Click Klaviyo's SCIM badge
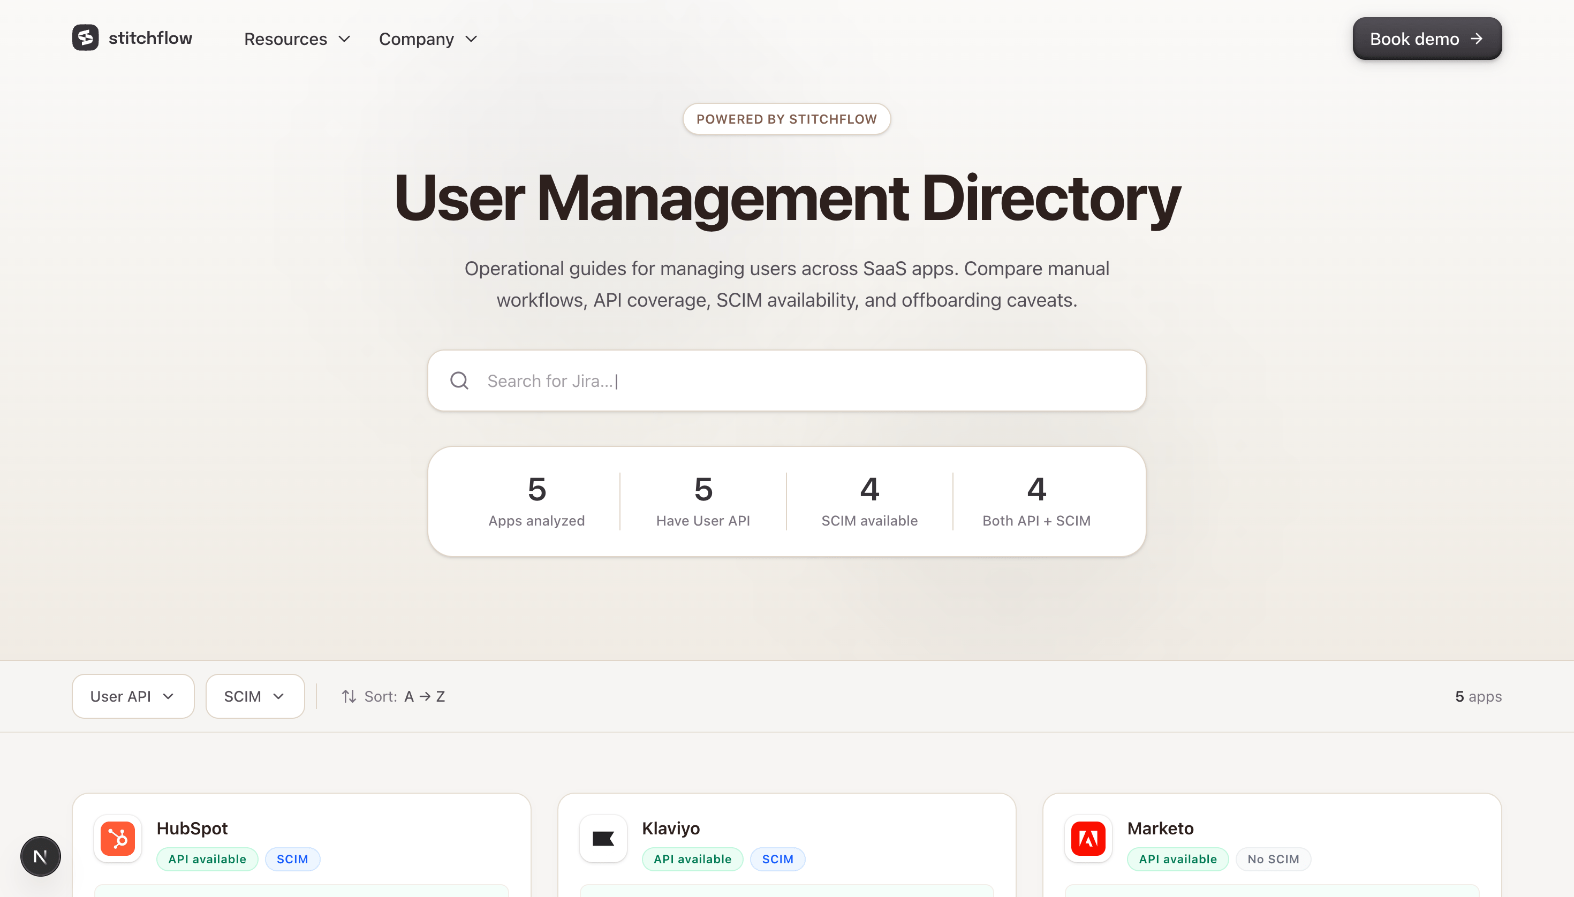 tap(777, 859)
